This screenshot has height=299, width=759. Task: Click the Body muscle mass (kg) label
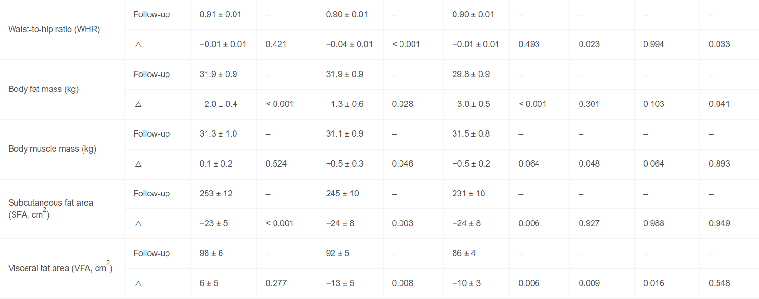[x=52, y=149]
